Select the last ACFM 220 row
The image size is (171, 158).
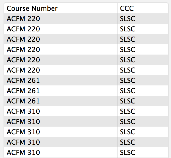(x=86, y=70)
